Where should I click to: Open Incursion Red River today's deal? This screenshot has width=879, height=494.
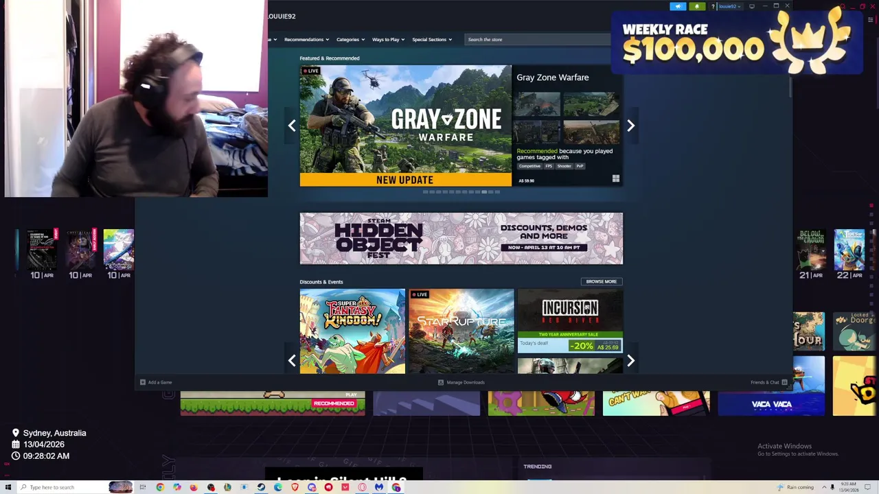570,321
